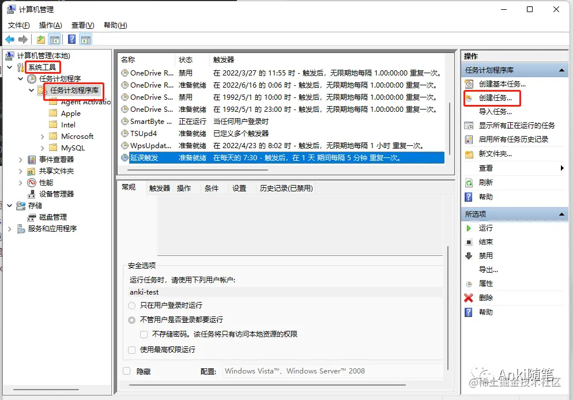Click the export list folder icon in toolbar
This screenshot has height=400, width=573.
(x=40, y=39)
